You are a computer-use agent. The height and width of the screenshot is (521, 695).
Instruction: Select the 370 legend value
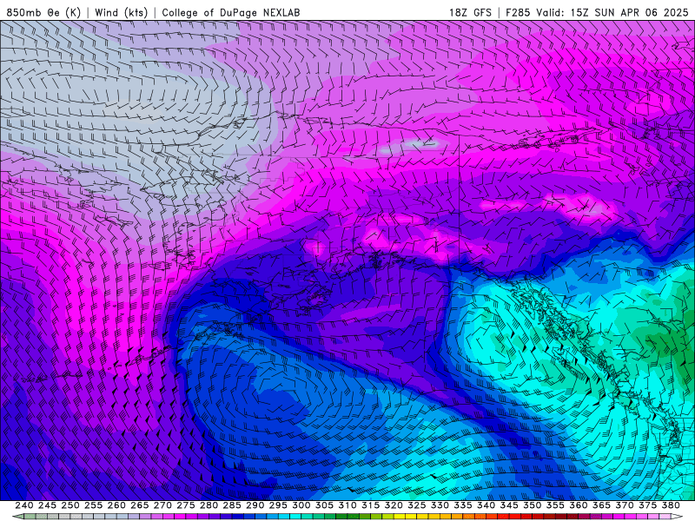(x=625, y=505)
